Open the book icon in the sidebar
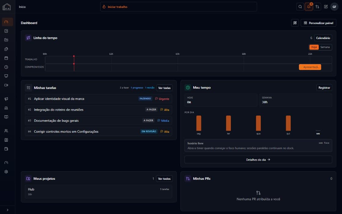This screenshot has height=214, width=342. pyautogui.click(x=6, y=117)
